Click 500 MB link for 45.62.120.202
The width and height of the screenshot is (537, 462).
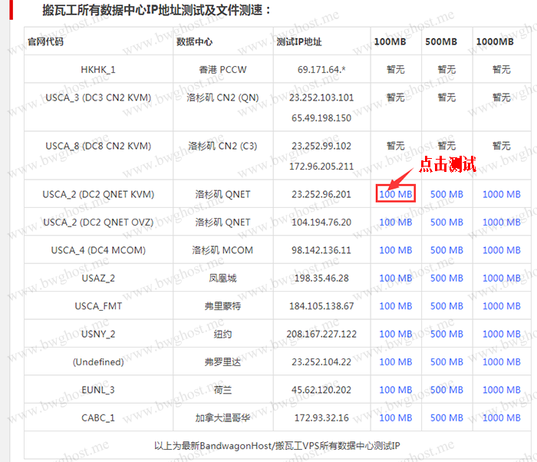tap(446, 390)
